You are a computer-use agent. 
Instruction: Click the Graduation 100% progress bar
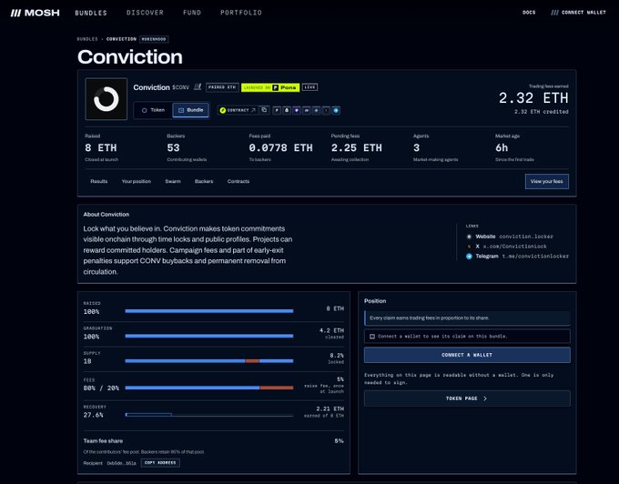(x=209, y=336)
